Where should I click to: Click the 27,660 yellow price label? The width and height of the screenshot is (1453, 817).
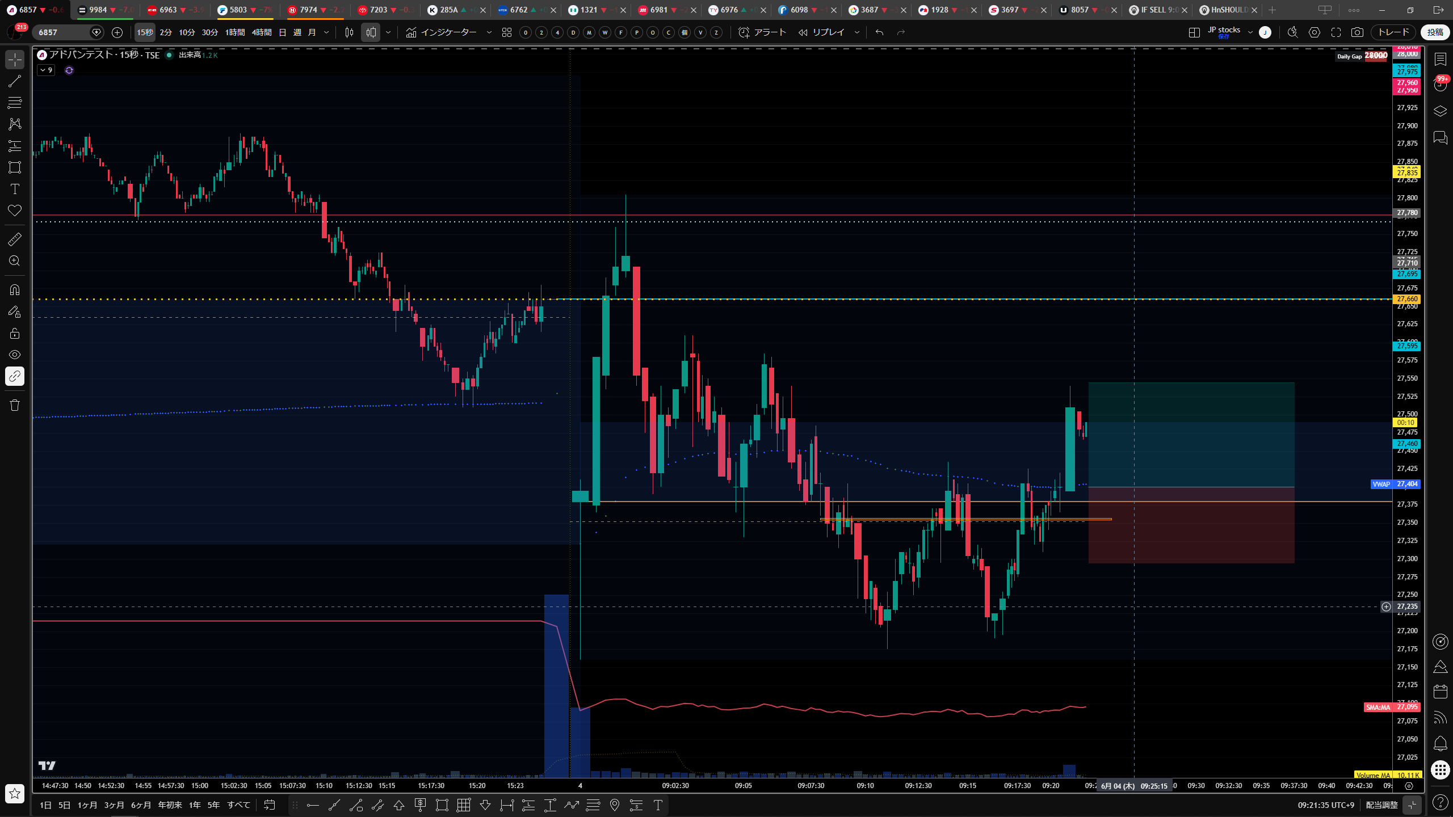tap(1407, 299)
